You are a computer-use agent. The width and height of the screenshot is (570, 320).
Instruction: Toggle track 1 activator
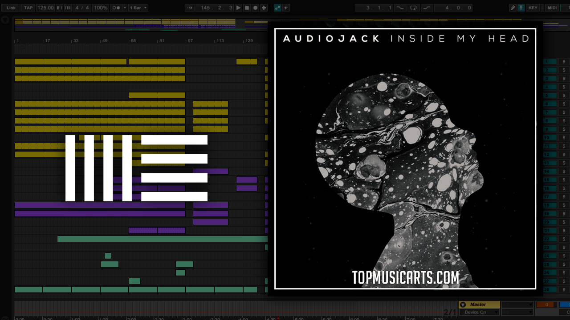550,62
